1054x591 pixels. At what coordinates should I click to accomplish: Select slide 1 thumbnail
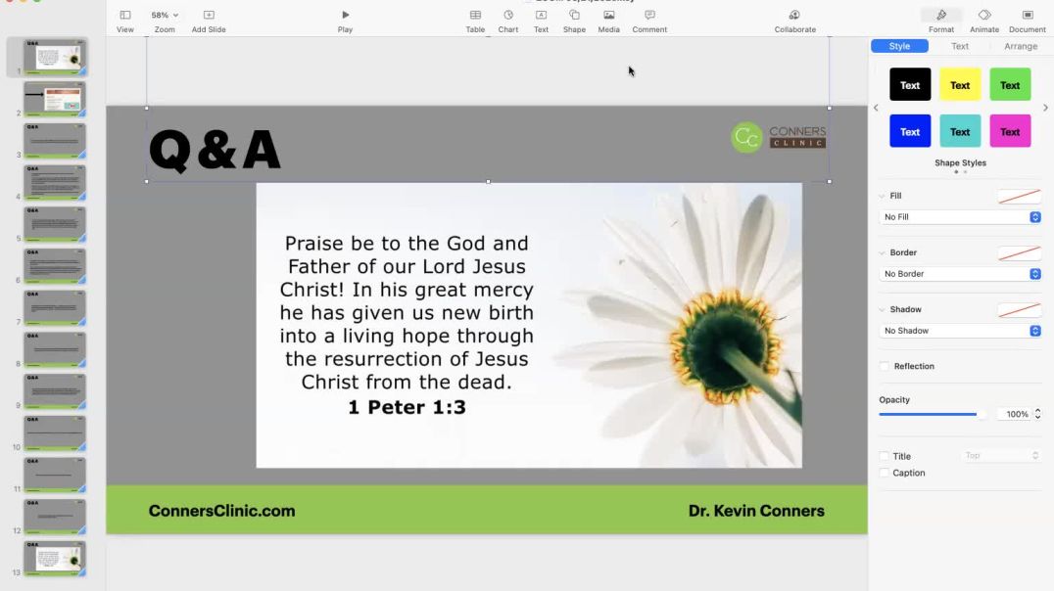pyautogui.click(x=55, y=57)
